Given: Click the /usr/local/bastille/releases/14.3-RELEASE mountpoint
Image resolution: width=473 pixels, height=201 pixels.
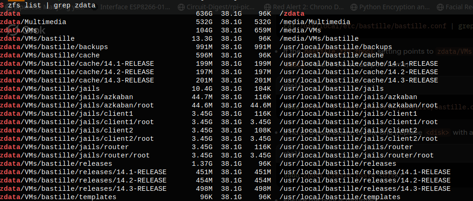Looking at the screenshot, I should coord(365,188).
